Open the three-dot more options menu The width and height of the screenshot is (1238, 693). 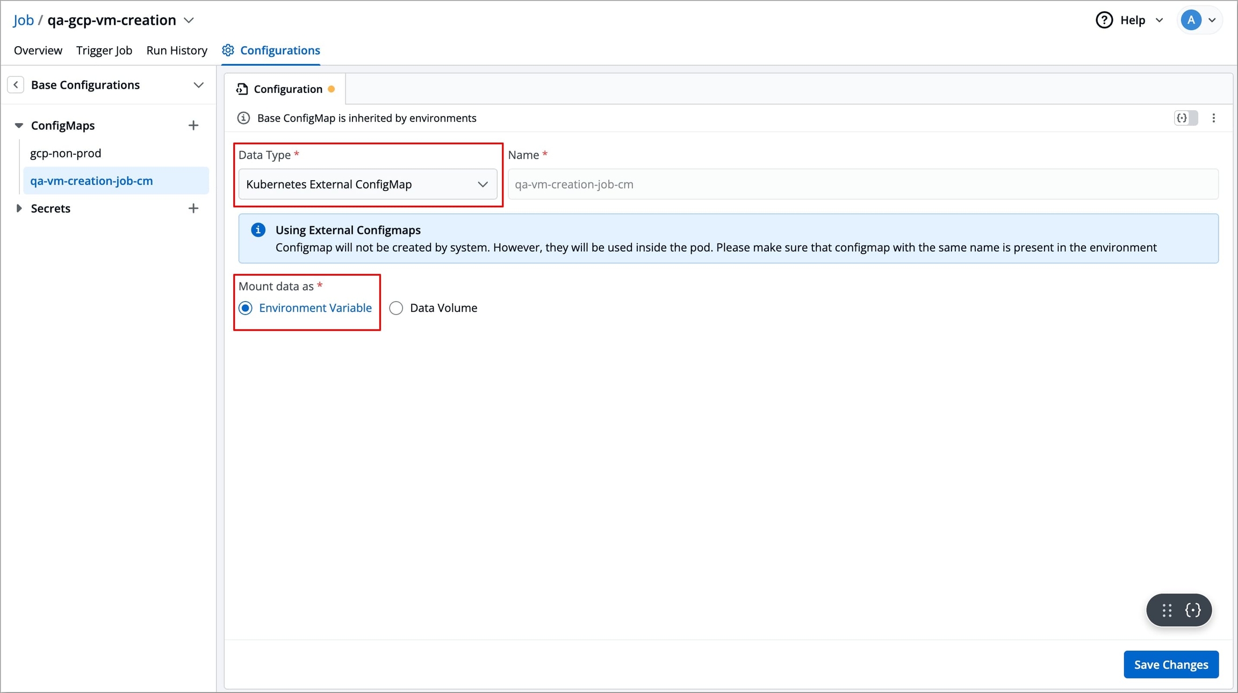pyautogui.click(x=1213, y=118)
